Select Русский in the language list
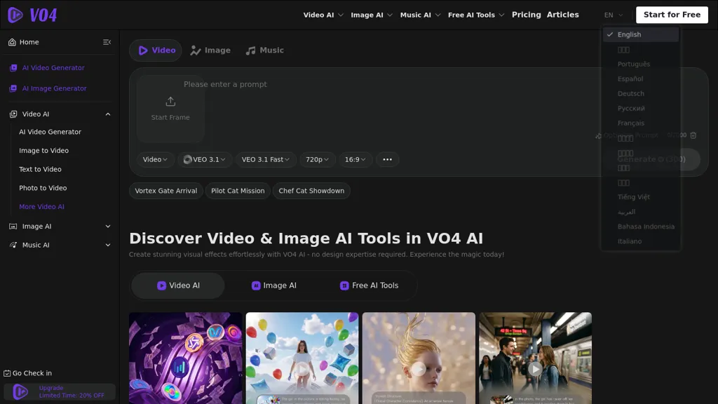The image size is (718, 404). [x=641, y=108]
